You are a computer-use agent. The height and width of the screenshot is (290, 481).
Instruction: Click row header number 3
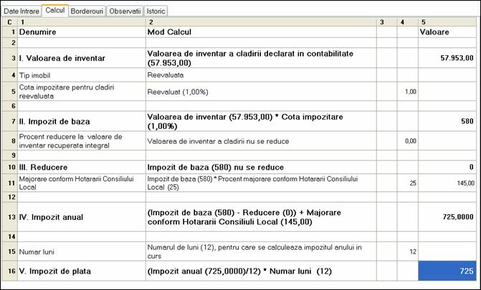(x=9, y=58)
